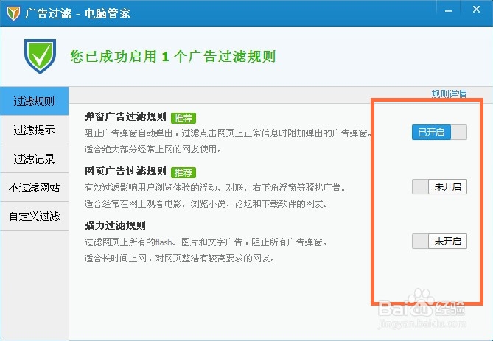
Task: Open the 过滤提示 sidebar tab
Action: [x=35, y=130]
